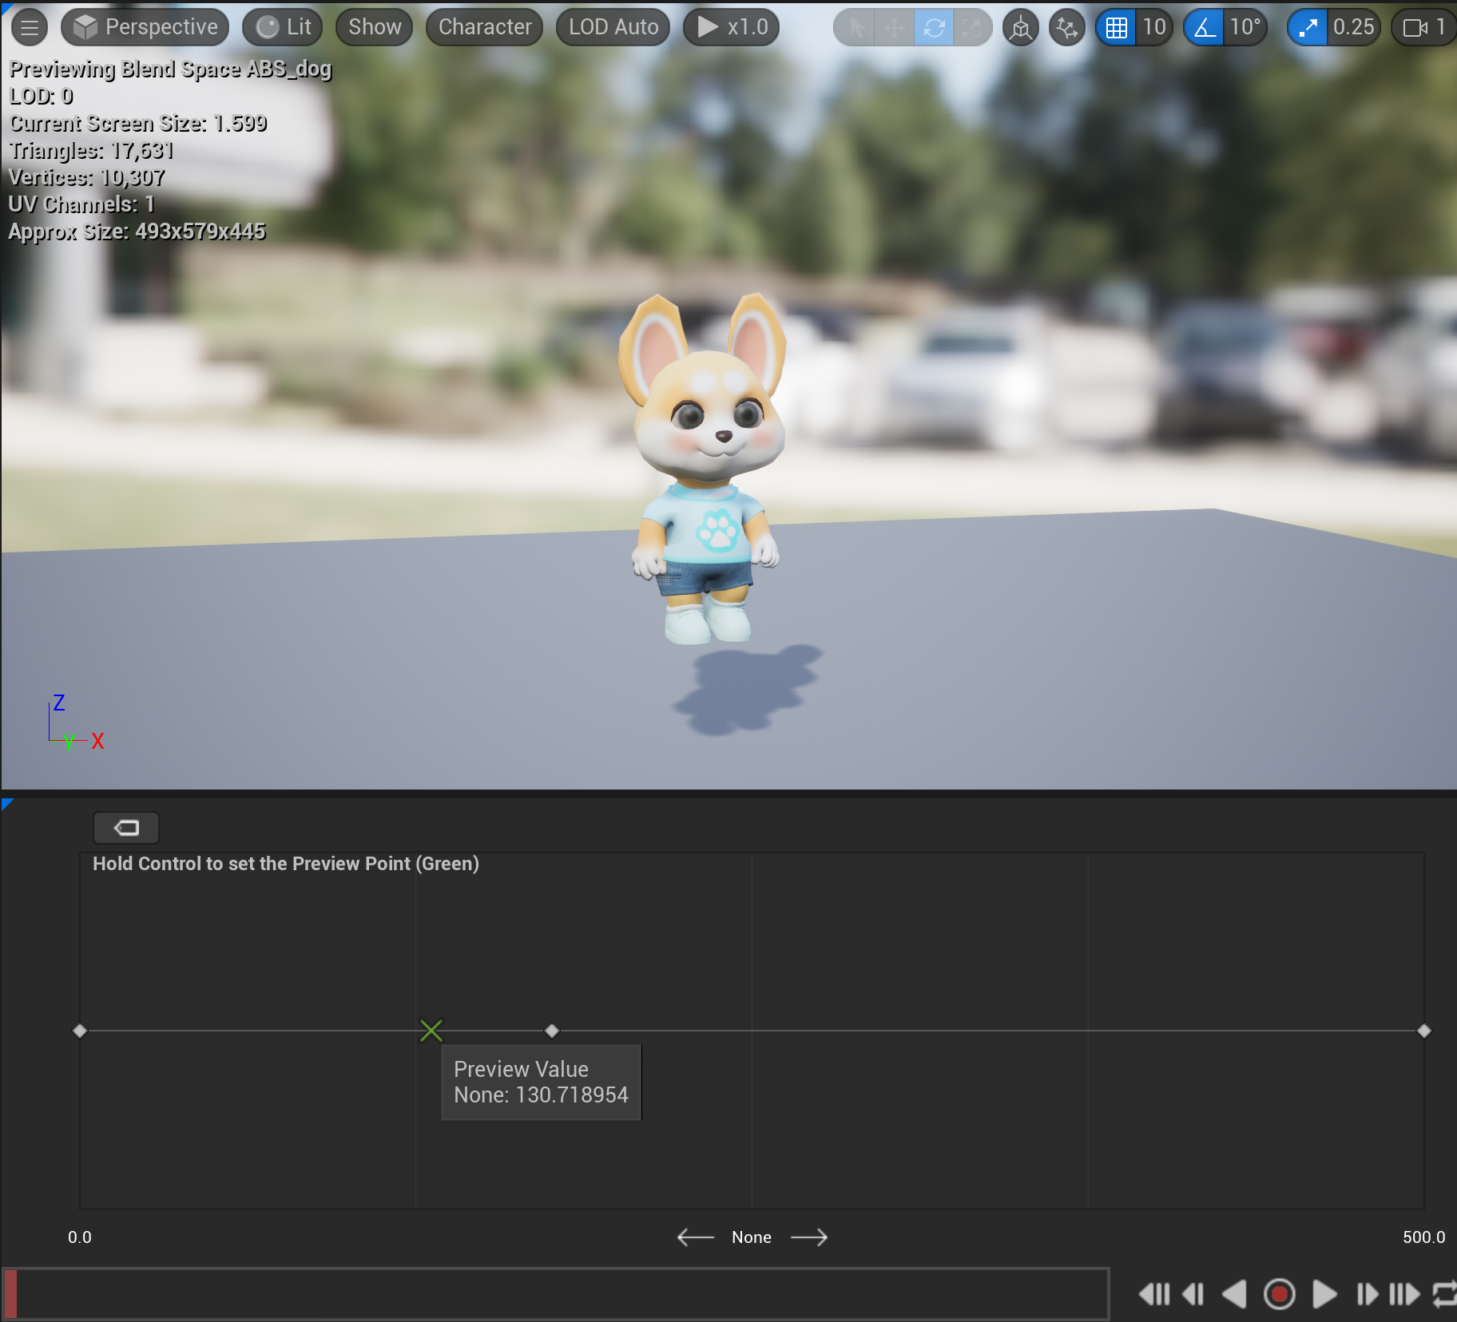Open the Show menu

[374, 27]
